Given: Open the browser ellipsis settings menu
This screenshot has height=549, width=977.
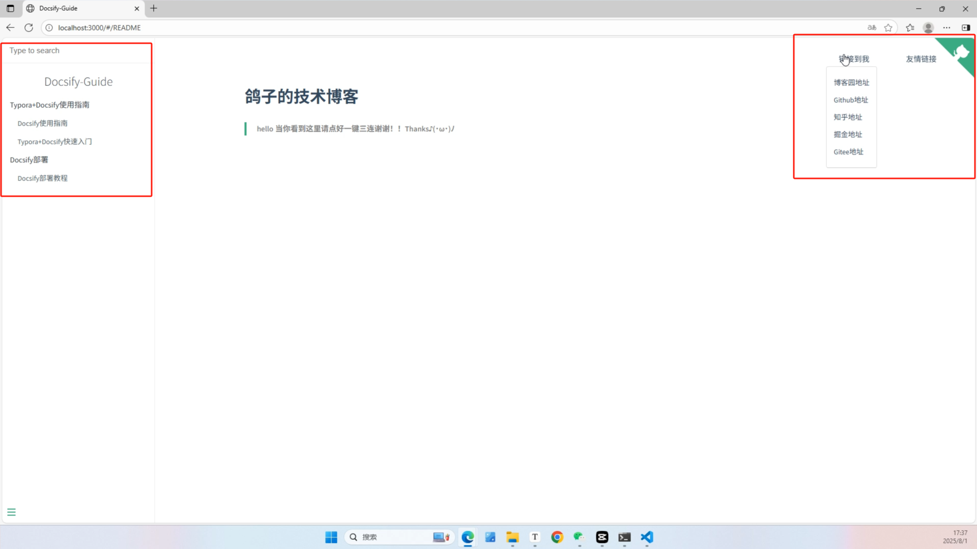Looking at the screenshot, I should [x=946, y=27].
